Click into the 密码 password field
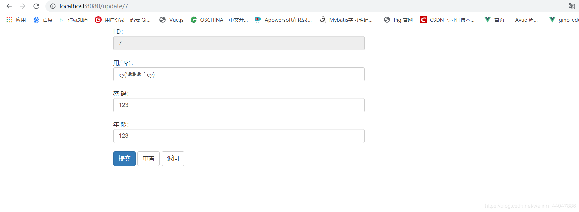Screen dimensions: 579x212 click(239, 105)
